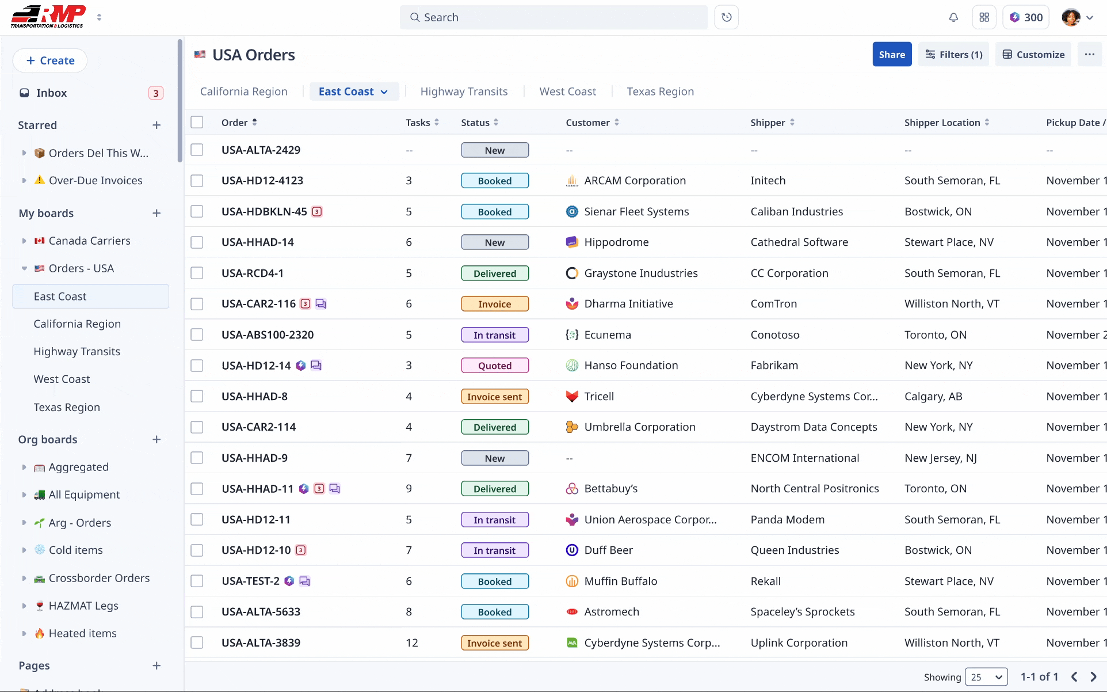Open the more options ellipsis menu
This screenshot has width=1107, height=692.
(1090, 54)
